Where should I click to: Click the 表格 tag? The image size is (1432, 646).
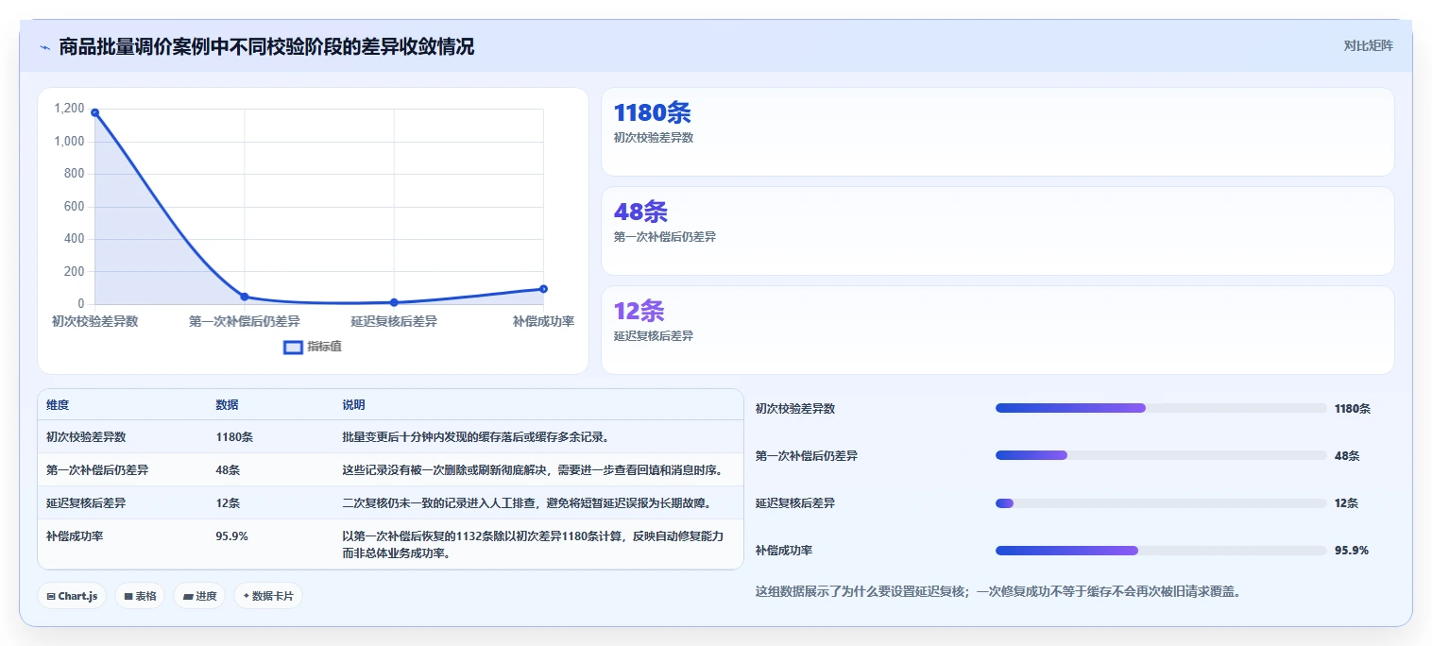[140, 596]
